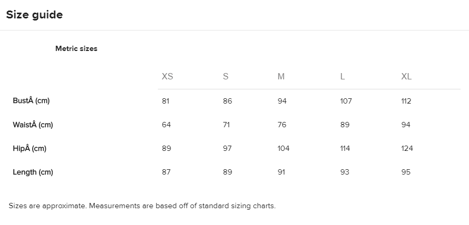Click the length value 87 for XS

(166, 172)
